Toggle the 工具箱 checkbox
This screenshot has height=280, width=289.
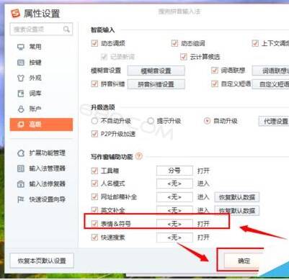[x=94, y=171]
